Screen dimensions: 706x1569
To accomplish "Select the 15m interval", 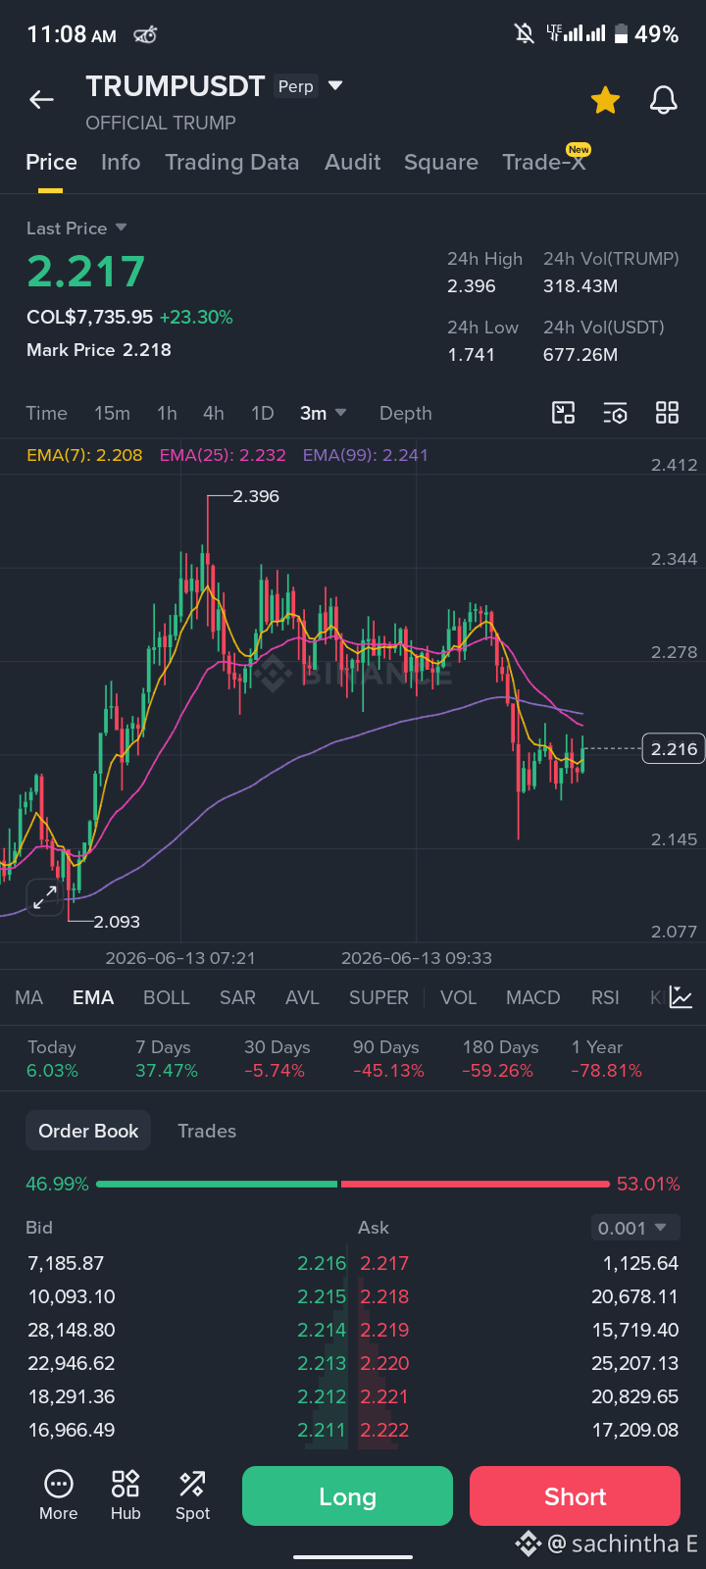I will coord(112,413).
